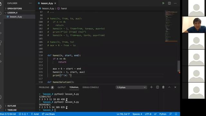206x116 pixels.
Task: Click the editor vertical scrollbar thumb
Action: [x=179, y=66]
